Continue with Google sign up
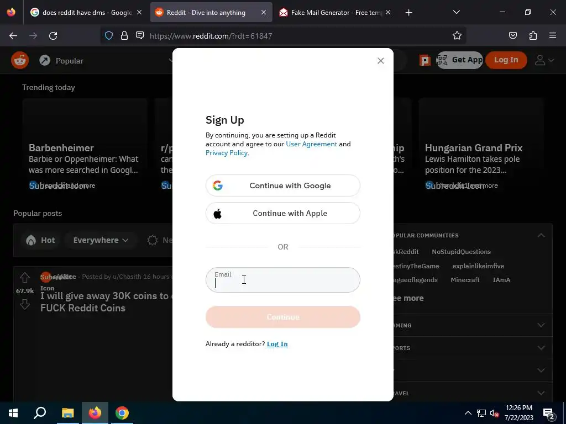Image resolution: width=566 pixels, height=424 pixels. coord(282,185)
